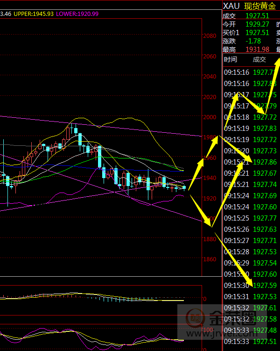Sort by the 成交 column header

tap(259, 59)
